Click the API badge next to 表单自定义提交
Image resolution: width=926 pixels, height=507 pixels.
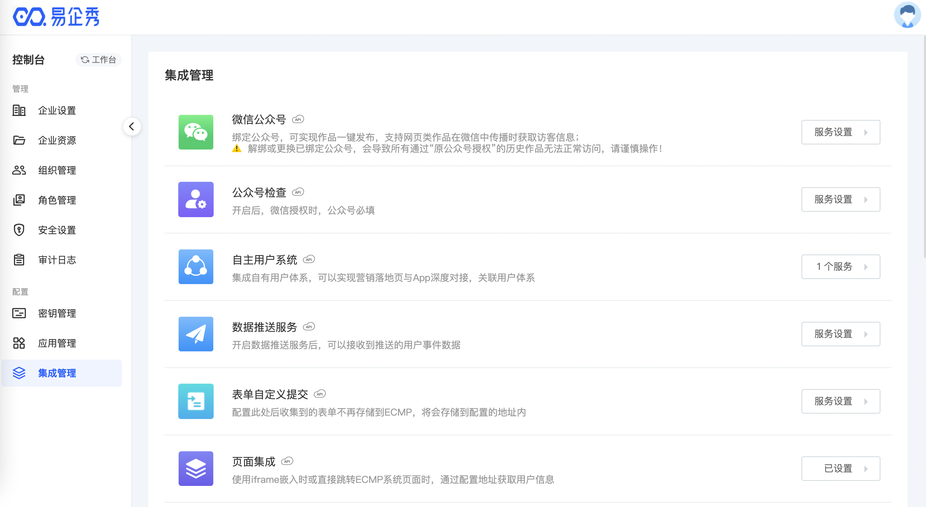pyautogui.click(x=319, y=394)
